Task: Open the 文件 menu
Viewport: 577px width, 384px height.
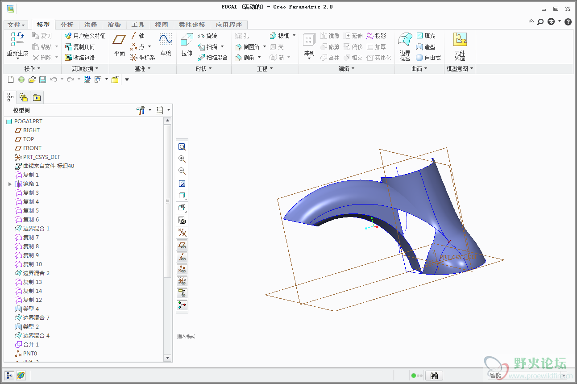Action: pos(17,25)
